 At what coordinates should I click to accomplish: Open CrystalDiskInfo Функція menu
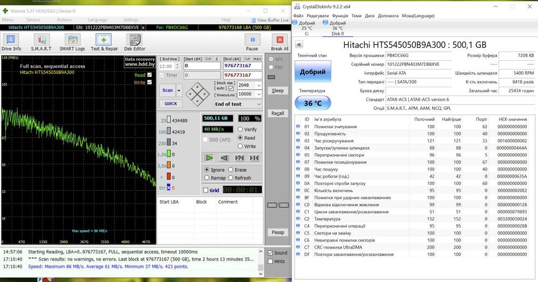[x=340, y=16]
